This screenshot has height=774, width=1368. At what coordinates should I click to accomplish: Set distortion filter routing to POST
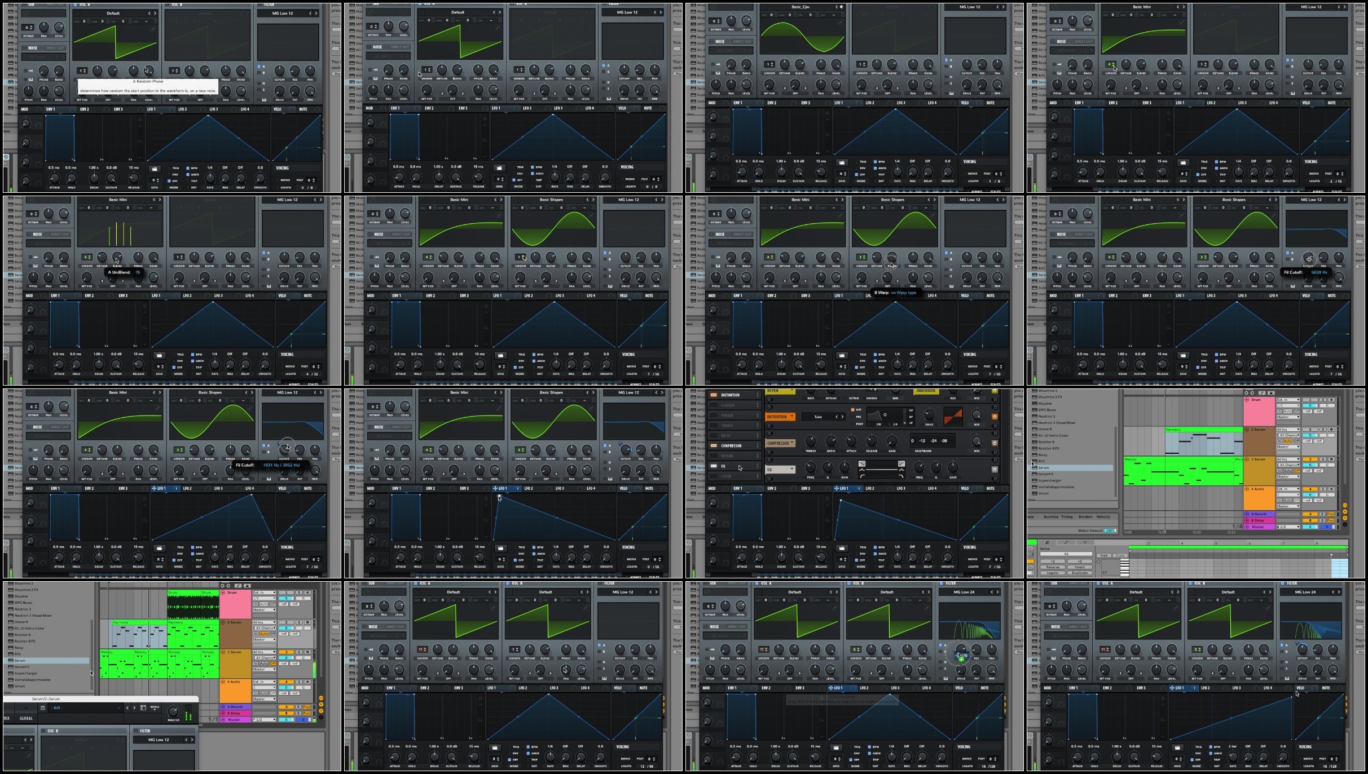pos(854,424)
